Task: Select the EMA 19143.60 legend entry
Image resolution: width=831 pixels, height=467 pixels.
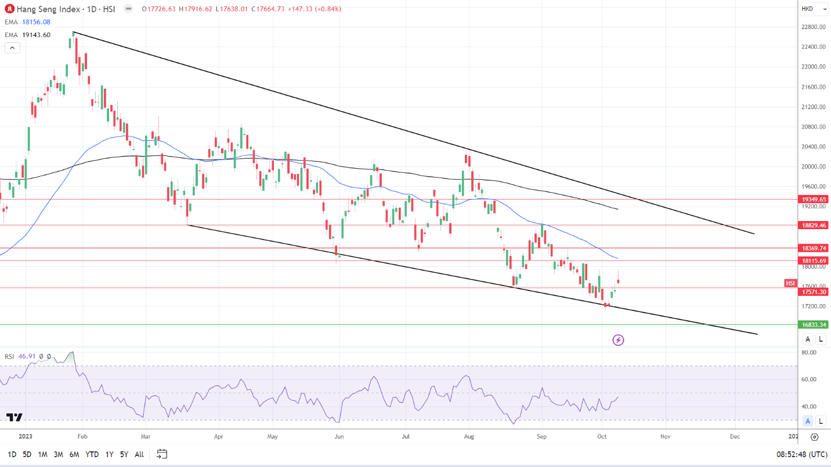Action: tap(27, 35)
